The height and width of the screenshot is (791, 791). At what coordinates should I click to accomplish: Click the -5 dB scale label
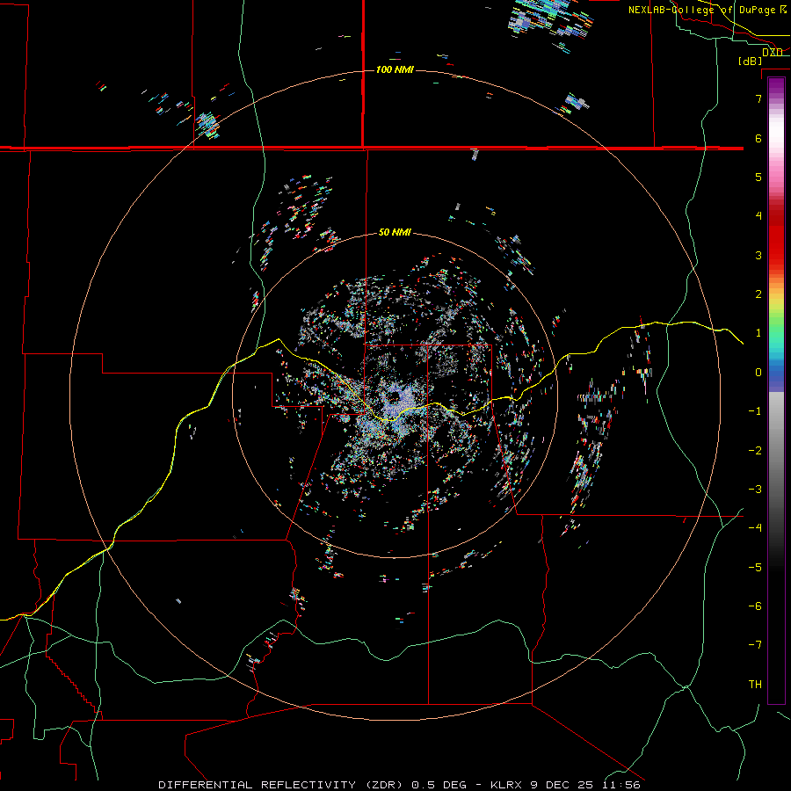click(755, 567)
